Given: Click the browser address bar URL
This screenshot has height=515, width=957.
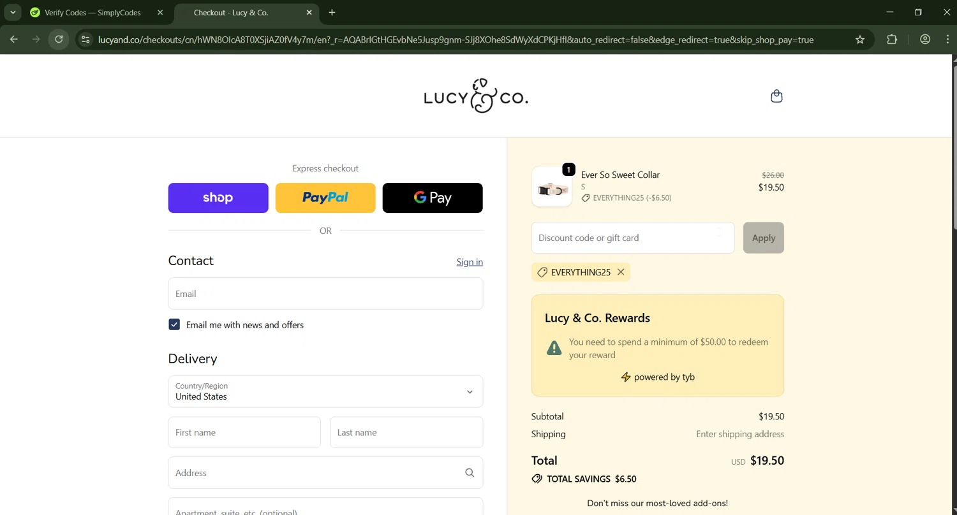Looking at the screenshot, I should 456,40.
